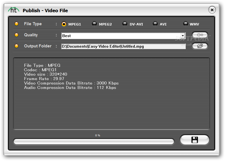This screenshot has width=225, height=161.
Task: Select the MPEG1 file type radio button
Action: (x=64, y=24)
